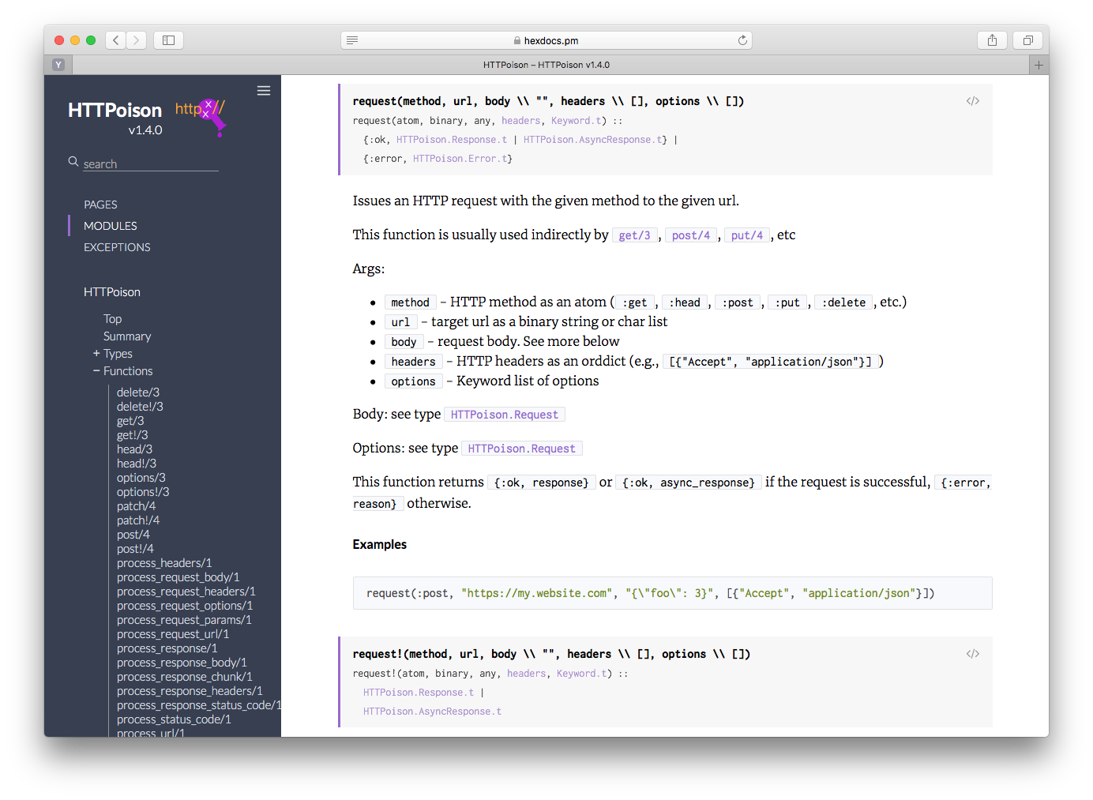
Task: Switch to PAGES sidebar section
Action: [100, 205]
